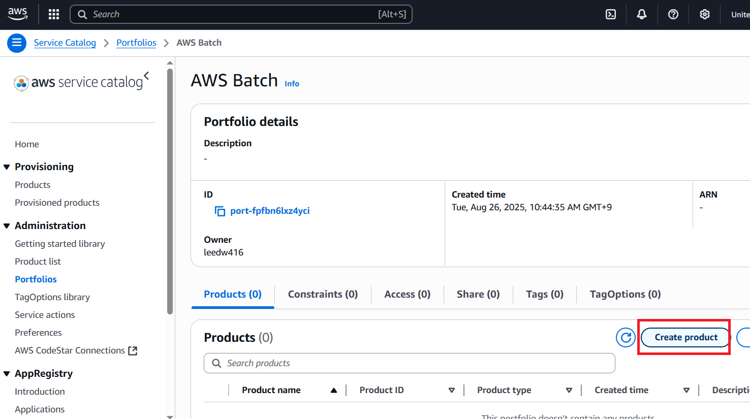
Task: Open the Access tab
Action: (x=407, y=295)
